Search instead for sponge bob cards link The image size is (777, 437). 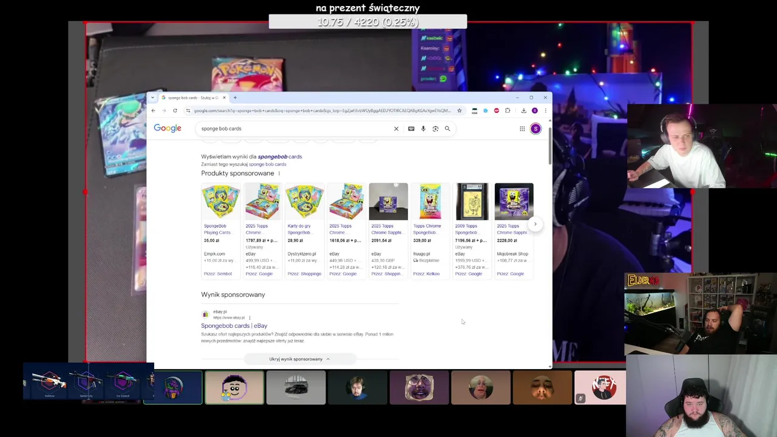[x=268, y=164]
